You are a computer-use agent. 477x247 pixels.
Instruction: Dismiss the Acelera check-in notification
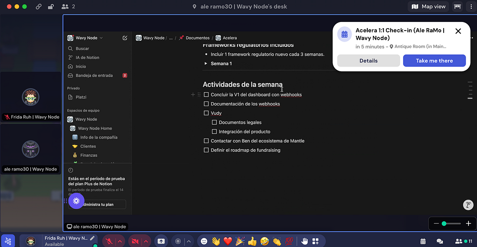[x=458, y=31]
